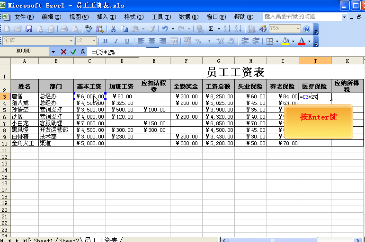This screenshot has height=242, width=365.
Task: Toggle right alignment
Action: coord(163,41)
